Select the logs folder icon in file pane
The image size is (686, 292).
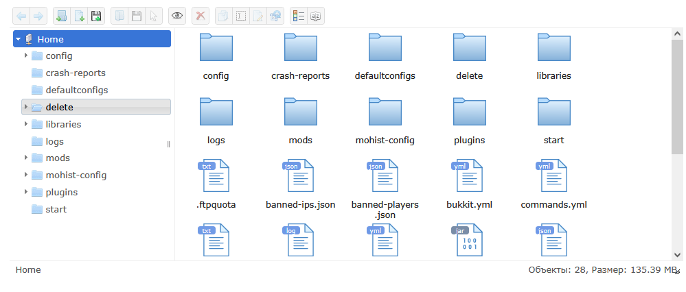pos(216,112)
